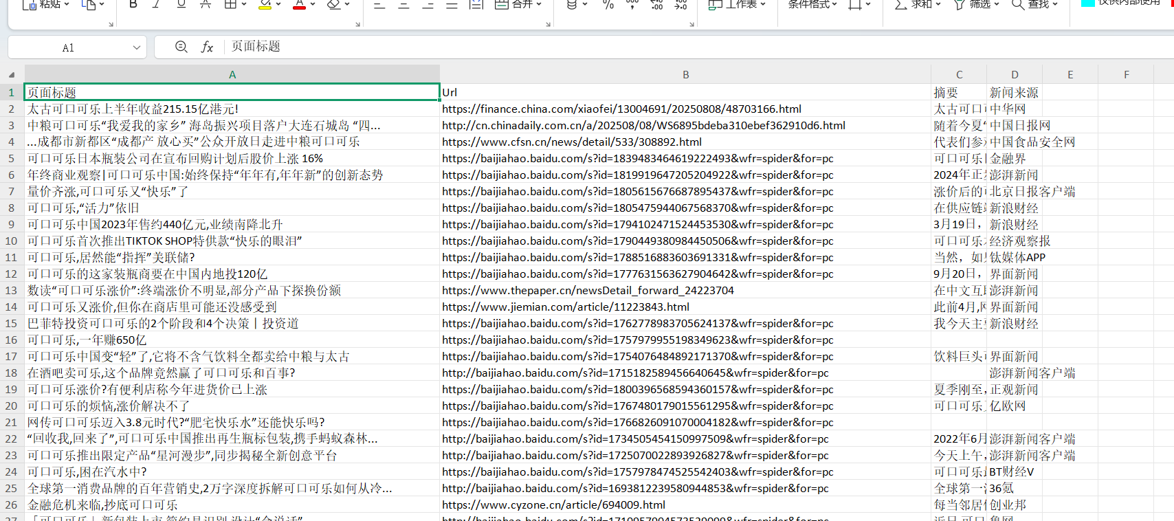Screen dimensions: 1174x521
Task: Open the 筛选 filter menu
Action: [x=976, y=4]
